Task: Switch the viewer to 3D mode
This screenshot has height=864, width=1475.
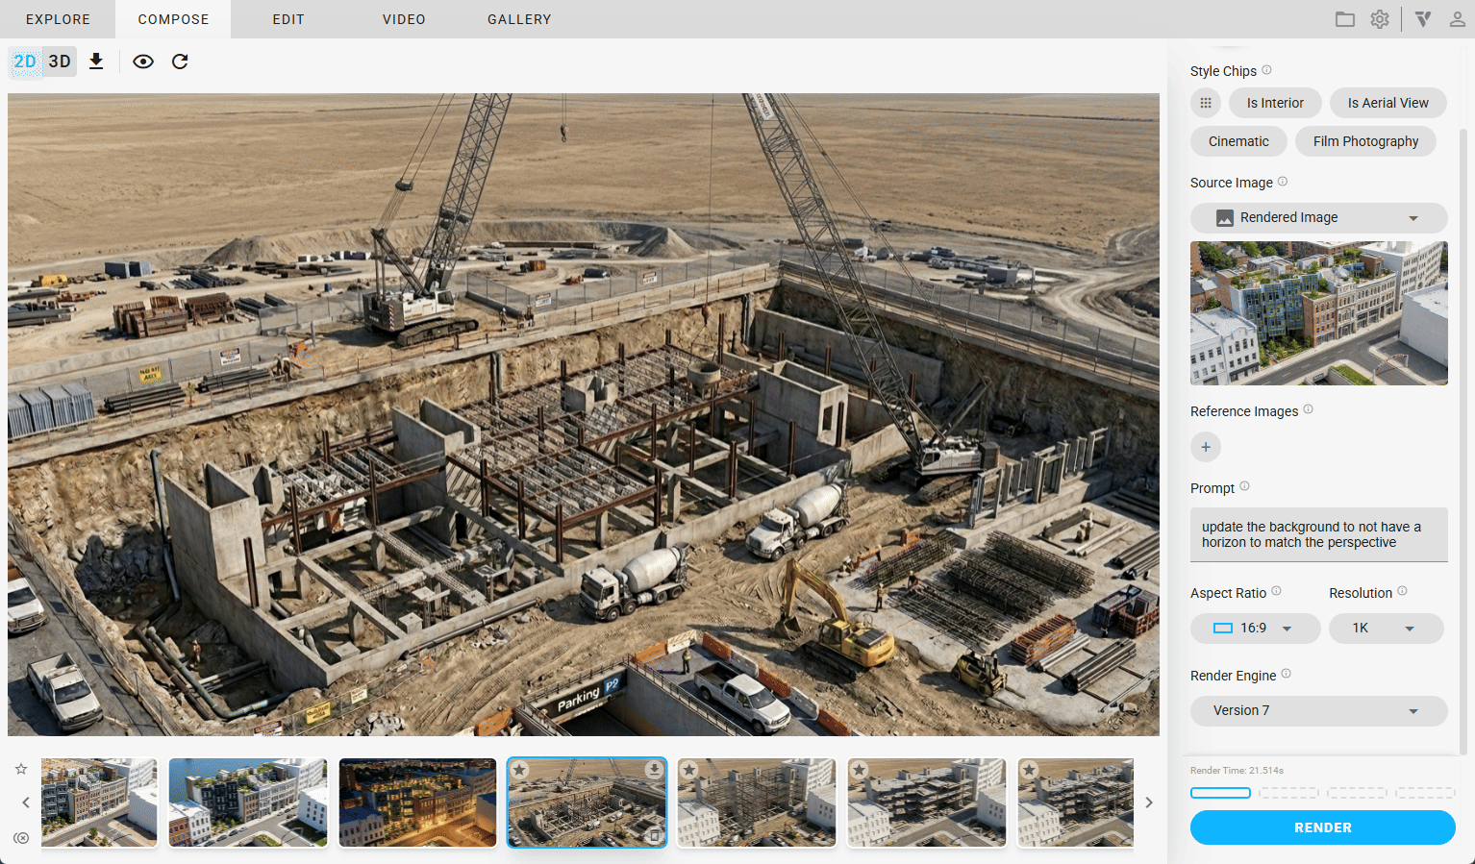Action: (x=60, y=62)
